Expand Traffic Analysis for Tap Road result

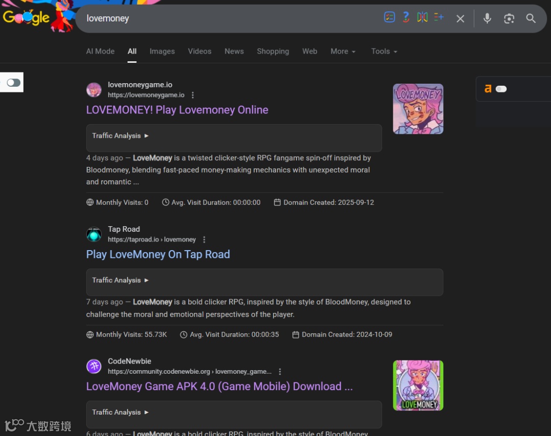(x=120, y=280)
